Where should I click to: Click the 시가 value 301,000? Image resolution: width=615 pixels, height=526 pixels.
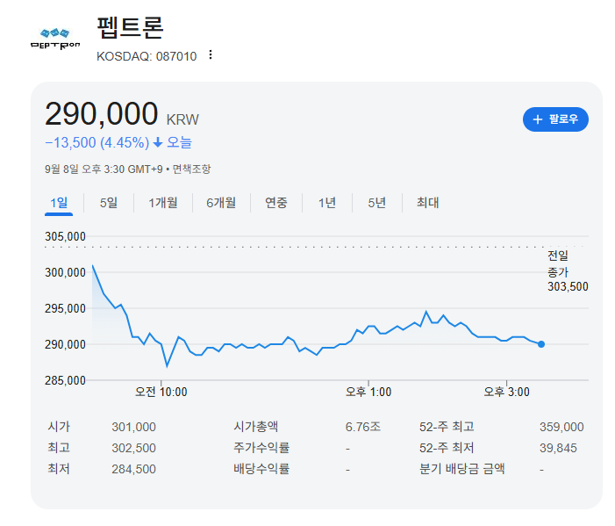pos(133,427)
